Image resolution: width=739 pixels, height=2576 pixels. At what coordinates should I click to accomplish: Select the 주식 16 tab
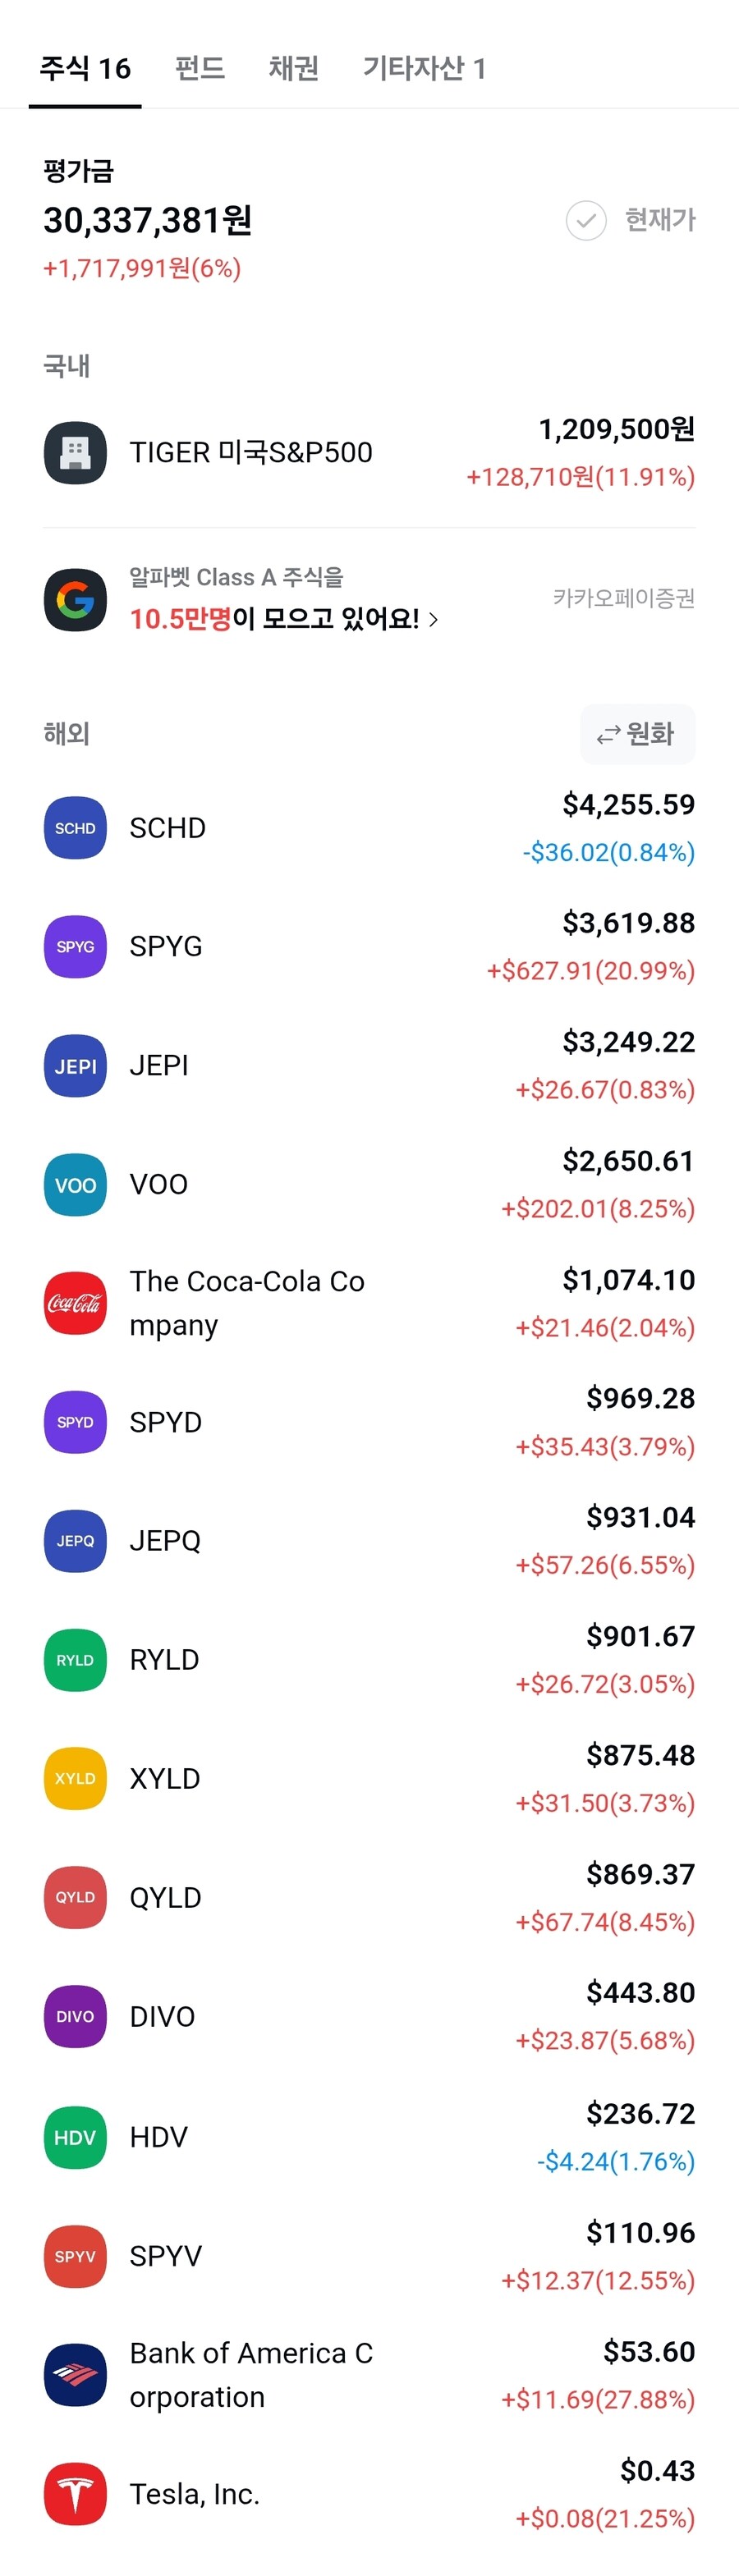click(x=85, y=68)
